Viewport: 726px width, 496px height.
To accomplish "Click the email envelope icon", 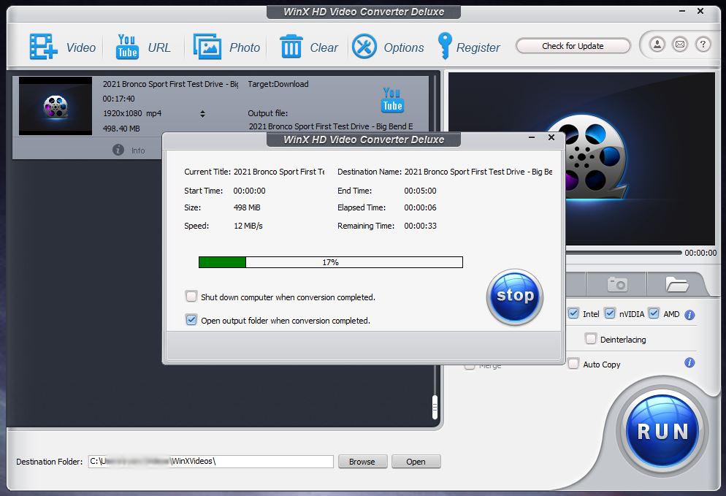I will pyautogui.click(x=680, y=45).
